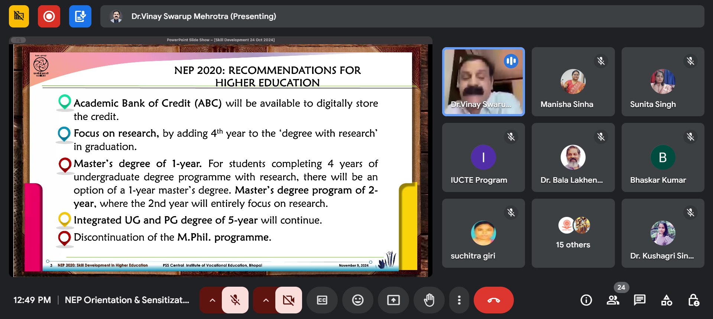The height and width of the screenshot is (319, 713).
Task: Open the activities shapes icon
Action: [x=667, y=300]
